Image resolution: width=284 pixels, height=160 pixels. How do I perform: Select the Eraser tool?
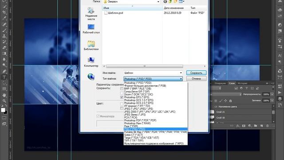(4, 48)
